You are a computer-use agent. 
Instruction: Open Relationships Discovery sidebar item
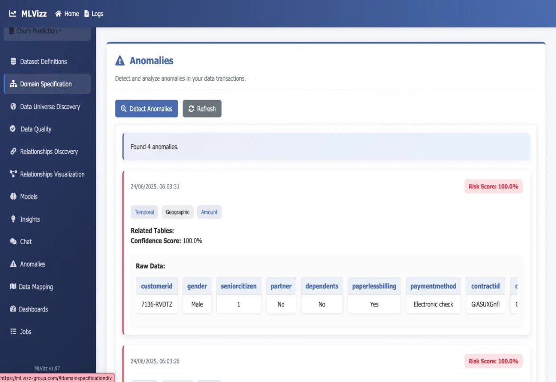tap(47, 152)
